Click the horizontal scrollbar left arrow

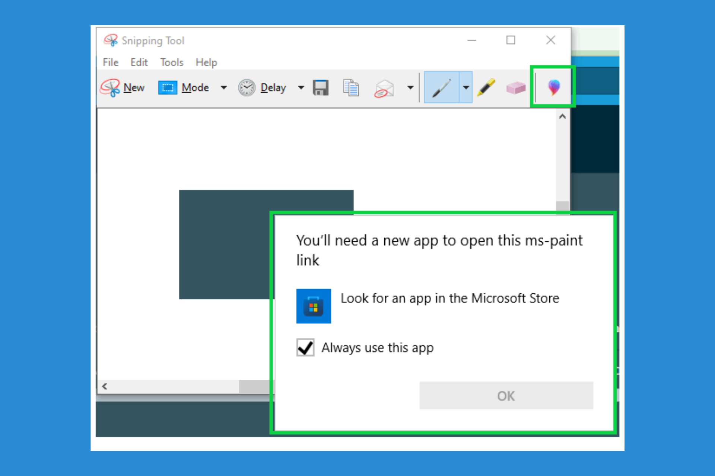click(x=105, y=386)
